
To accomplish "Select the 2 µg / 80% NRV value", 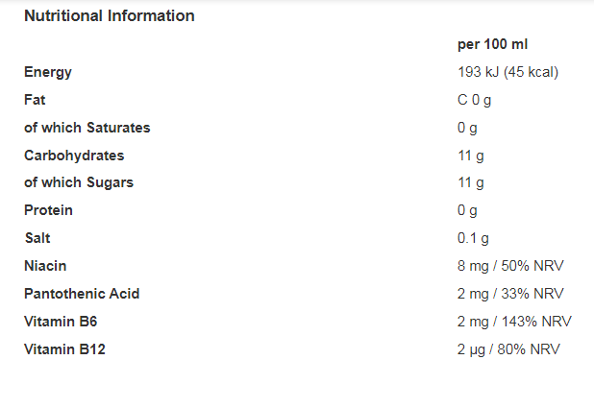I will [x=509, y=349].
